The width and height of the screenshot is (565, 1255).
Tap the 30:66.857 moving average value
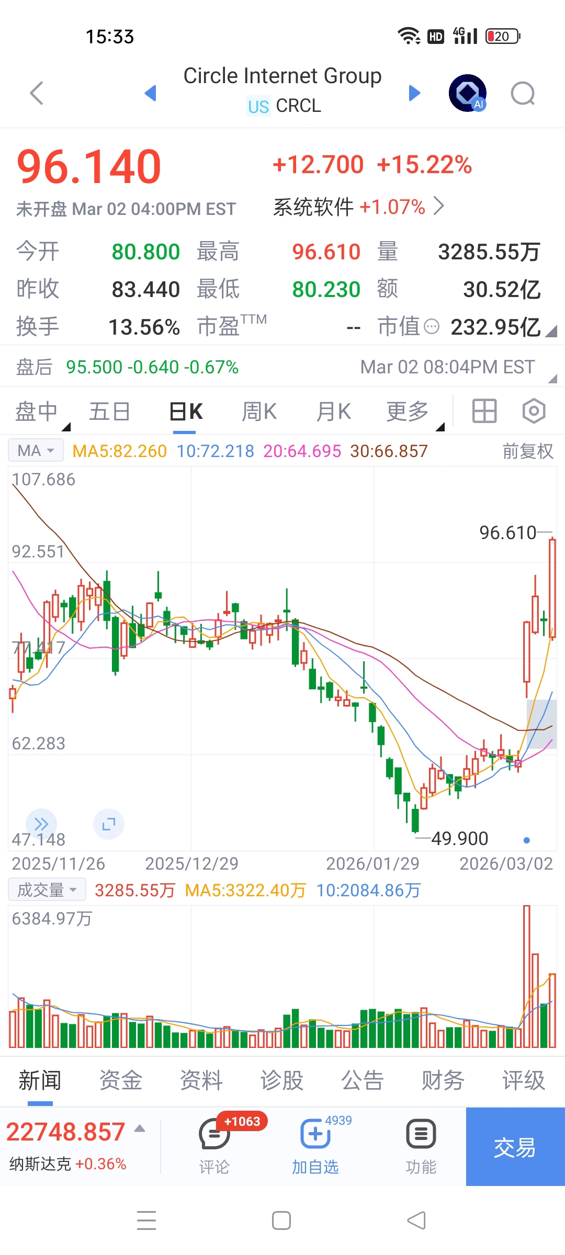[x=389, y=451]
